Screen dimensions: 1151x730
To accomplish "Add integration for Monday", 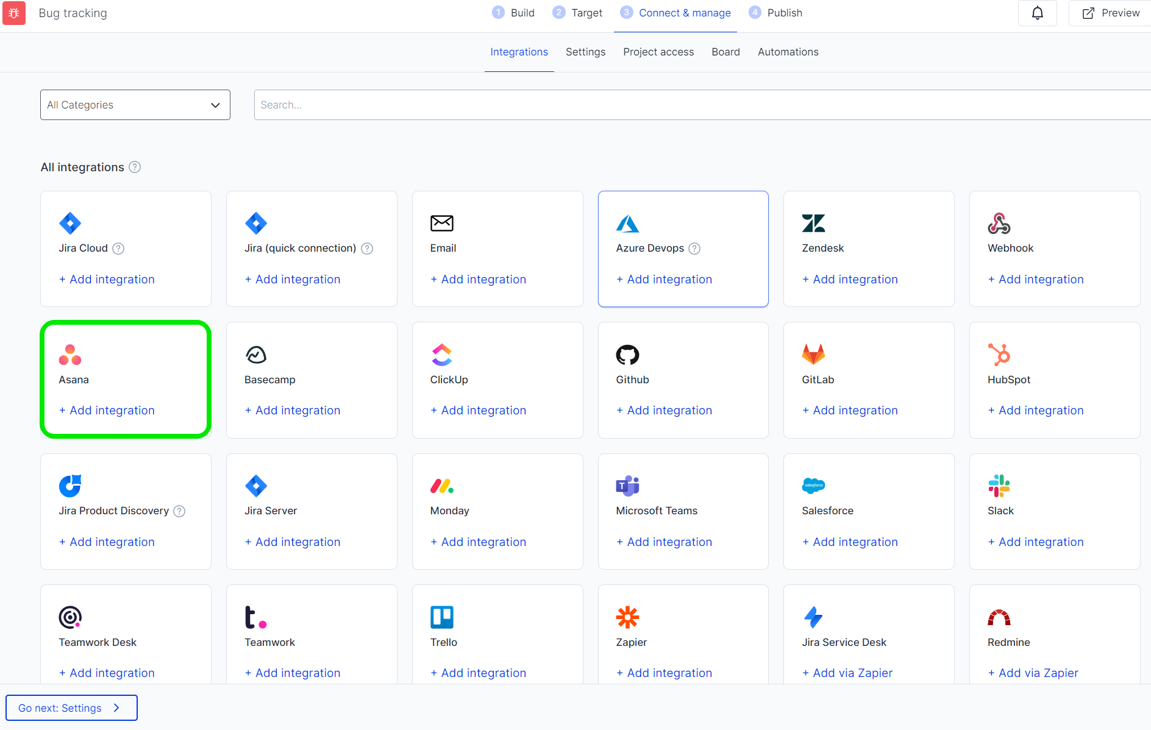I will [x=479, y=542].
